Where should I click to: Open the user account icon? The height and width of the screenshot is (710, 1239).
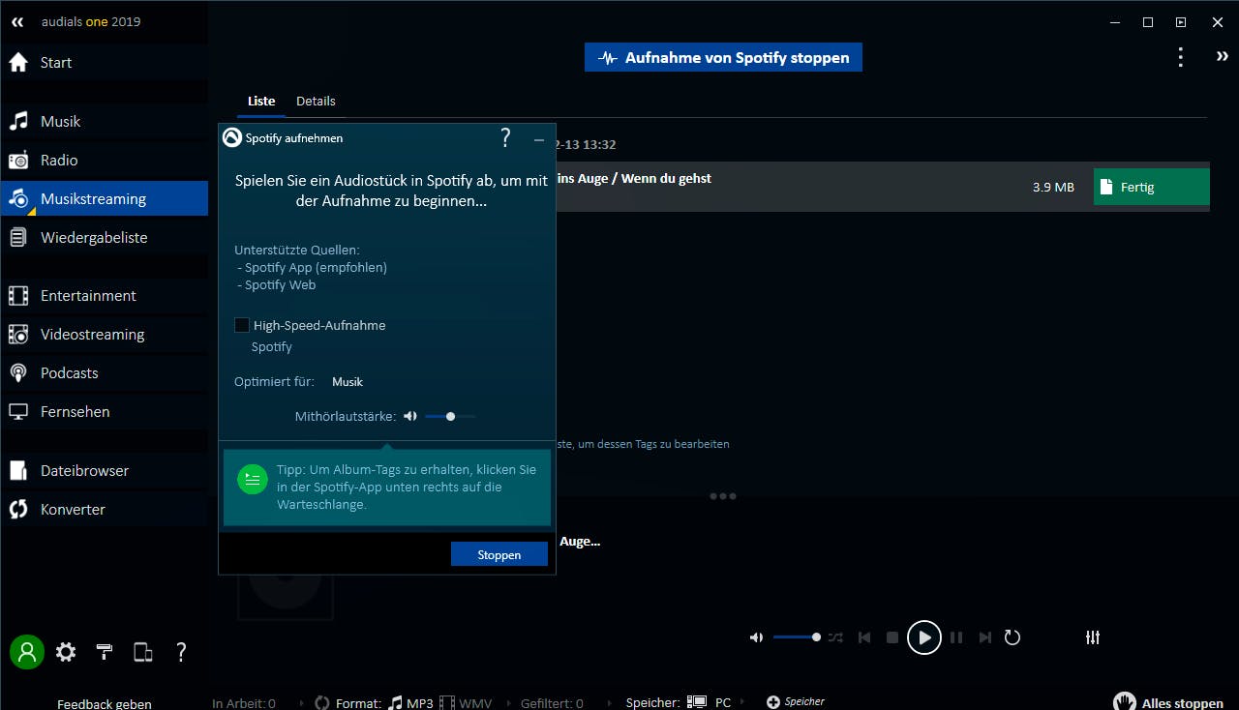coord(27,652)
